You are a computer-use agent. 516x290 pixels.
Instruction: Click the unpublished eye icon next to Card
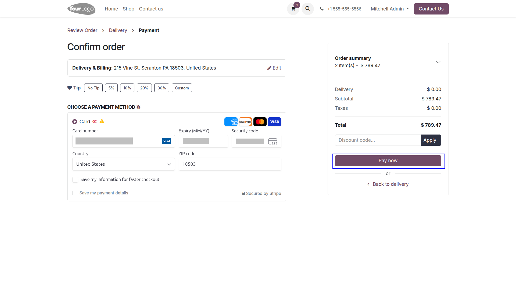click(x=95, y=122)
